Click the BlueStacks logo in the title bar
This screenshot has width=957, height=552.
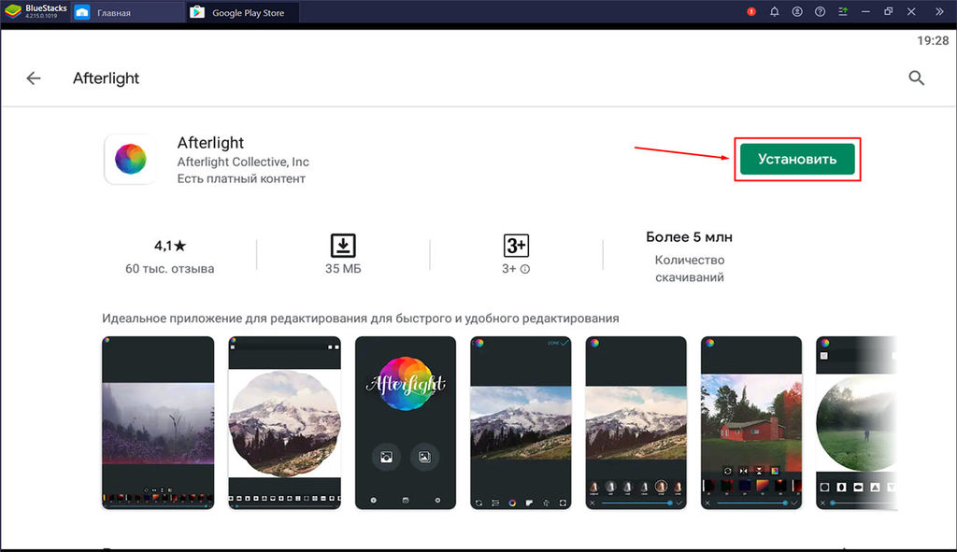coord(13,11)
